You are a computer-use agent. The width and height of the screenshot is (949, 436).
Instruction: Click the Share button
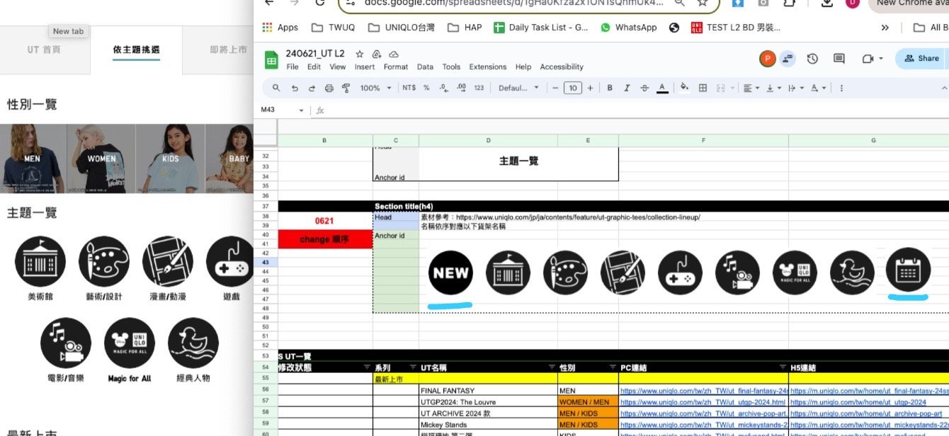[921, 58]
